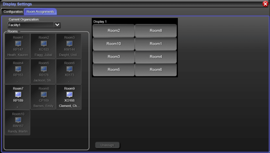Select Room7 highlighted monitor icon
The width and height of the screenshot is (270, 153).
[x=18, y=94]
